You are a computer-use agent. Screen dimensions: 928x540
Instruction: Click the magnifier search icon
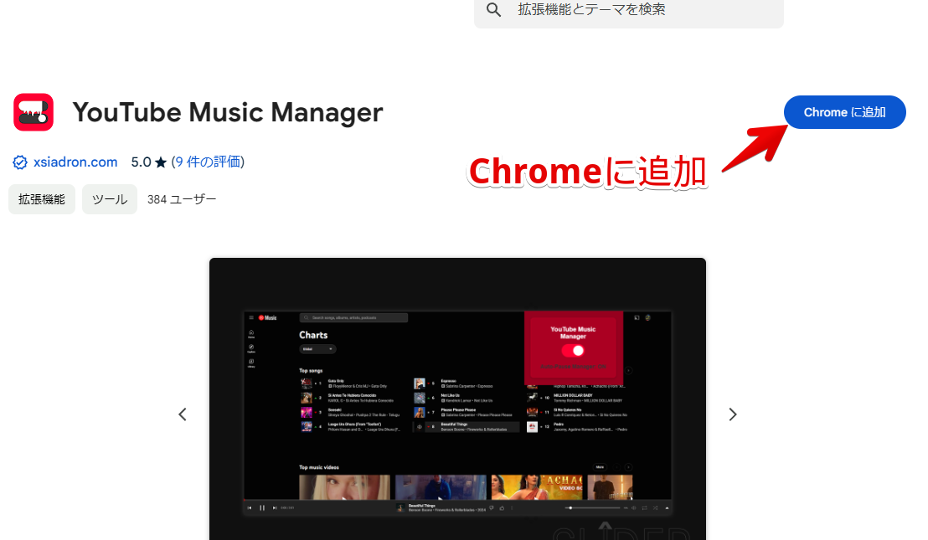(x=493, y=9)
